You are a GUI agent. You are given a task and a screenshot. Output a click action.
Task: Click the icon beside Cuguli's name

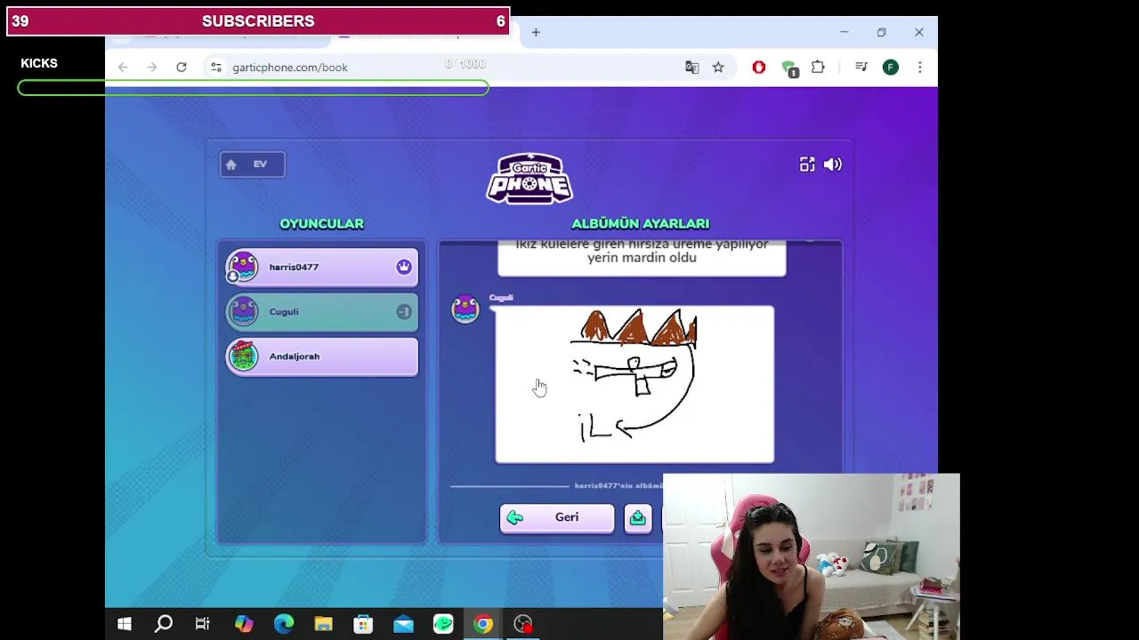click(x=404, y=312)
